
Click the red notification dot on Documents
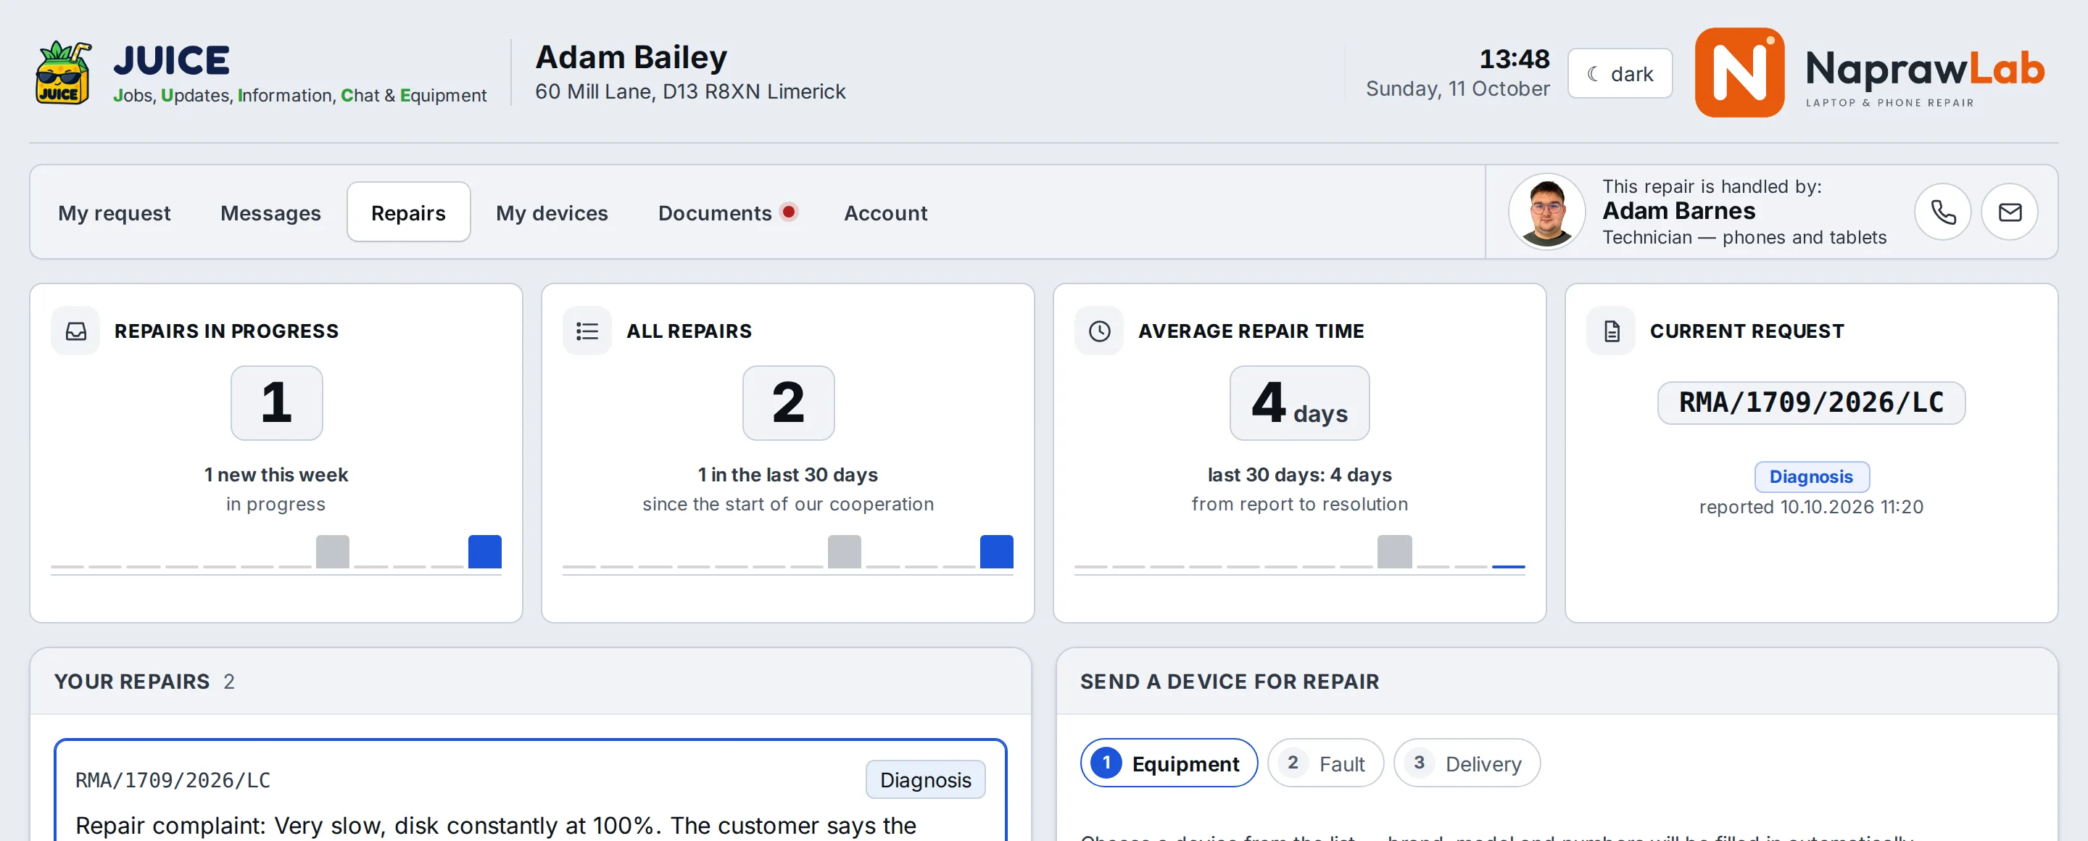(x=788, y=212)
